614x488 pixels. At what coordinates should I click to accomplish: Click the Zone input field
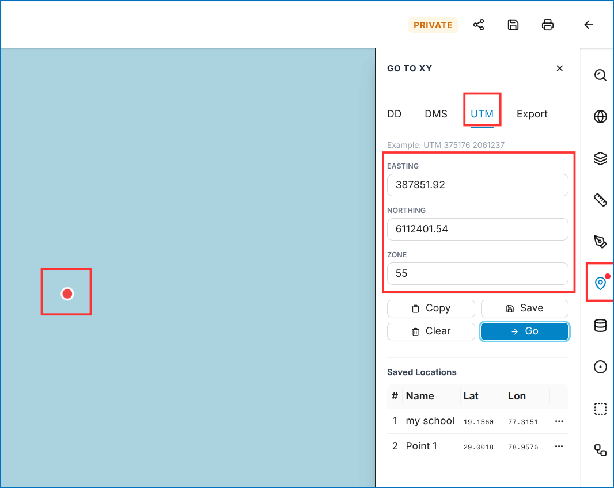(x=477, y=273)
